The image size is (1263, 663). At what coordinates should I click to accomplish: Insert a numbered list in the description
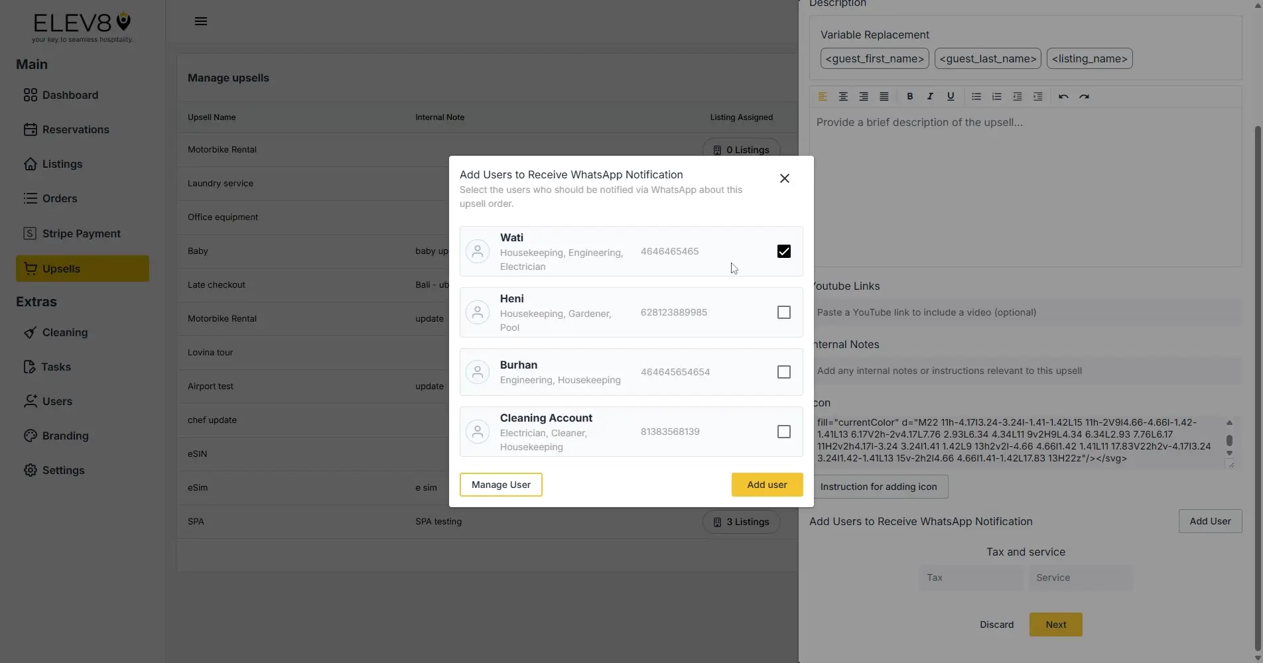tap(996, 96)
